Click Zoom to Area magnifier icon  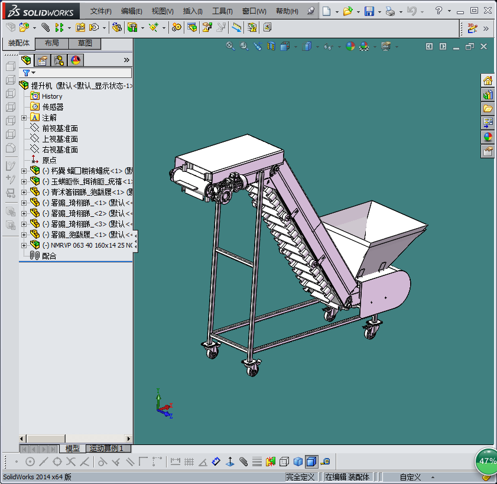coord(244,46)
